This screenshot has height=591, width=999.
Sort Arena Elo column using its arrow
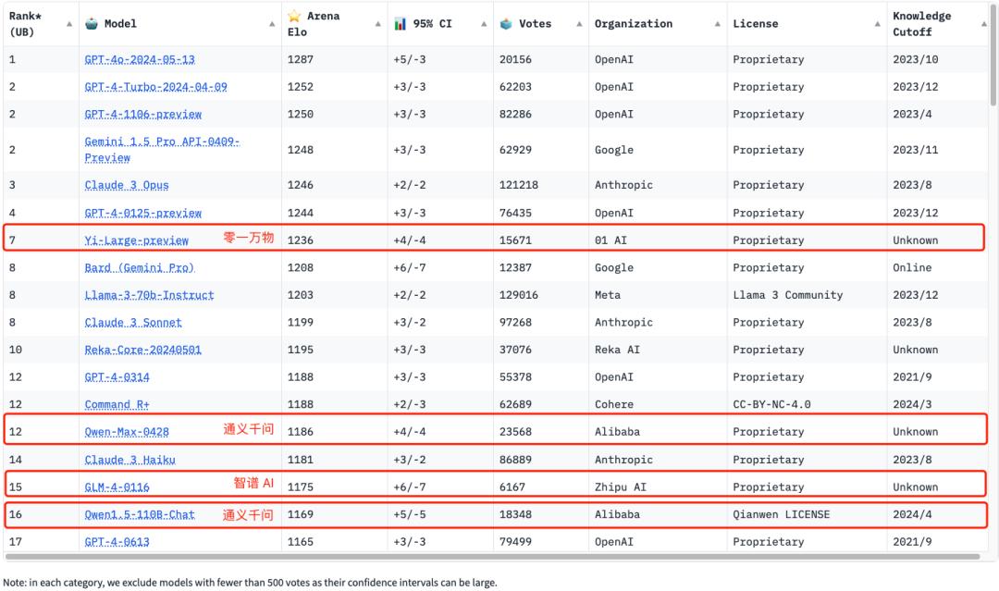[377, 24]
